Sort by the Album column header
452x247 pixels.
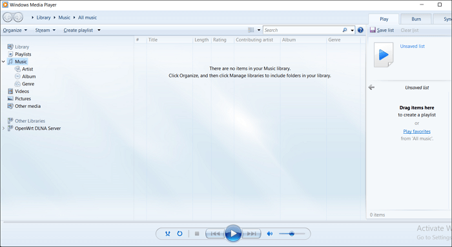303,40
